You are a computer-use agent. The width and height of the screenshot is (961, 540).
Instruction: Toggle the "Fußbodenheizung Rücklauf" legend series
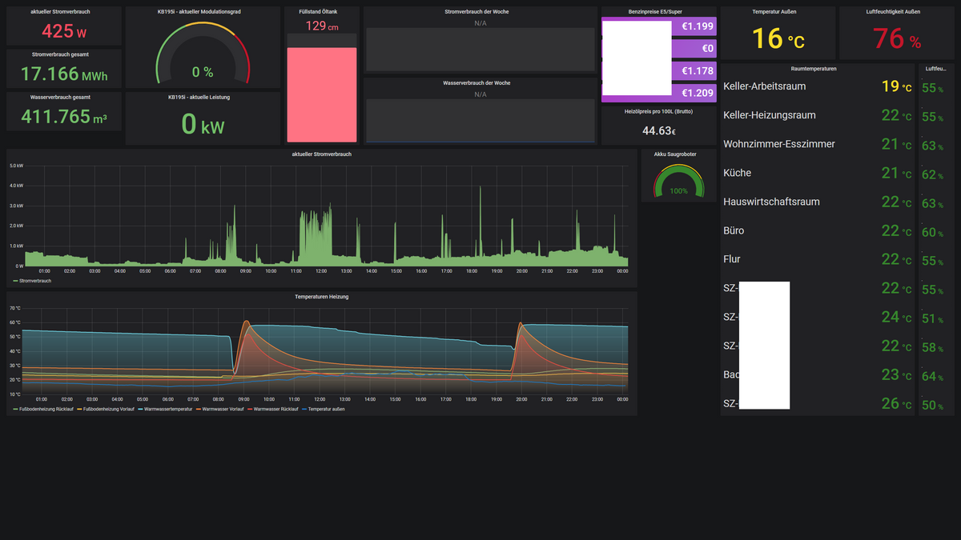click(x=46, y=409)
